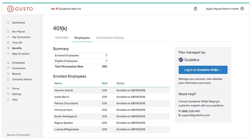Screen dimensions: 252x140
Task: Open Settings from sidebar
Action: (x=17, y=94)
